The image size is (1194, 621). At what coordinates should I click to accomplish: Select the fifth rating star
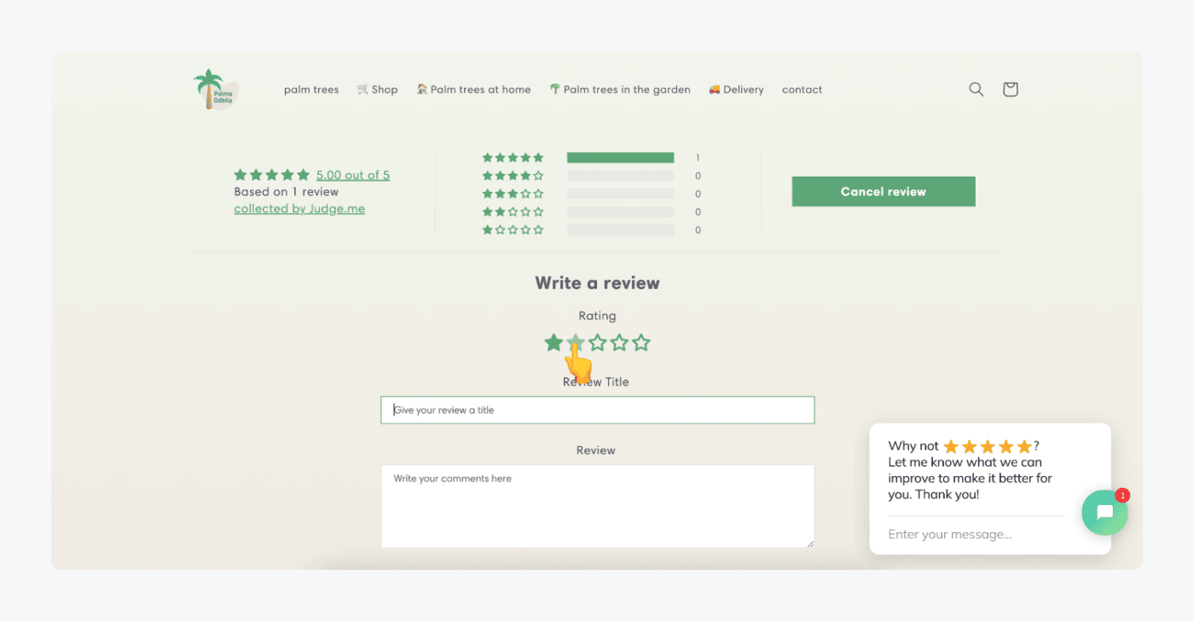click(x=642, y=343)
